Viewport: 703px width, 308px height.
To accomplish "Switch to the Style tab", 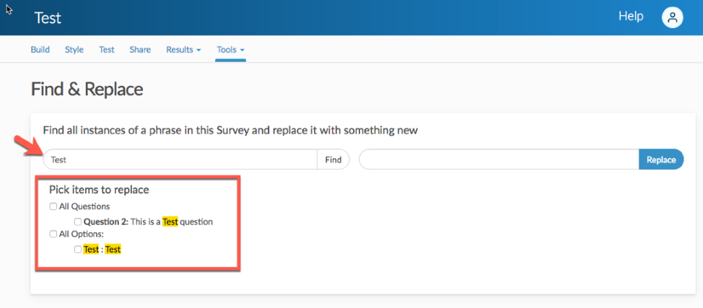I will 74,50.
